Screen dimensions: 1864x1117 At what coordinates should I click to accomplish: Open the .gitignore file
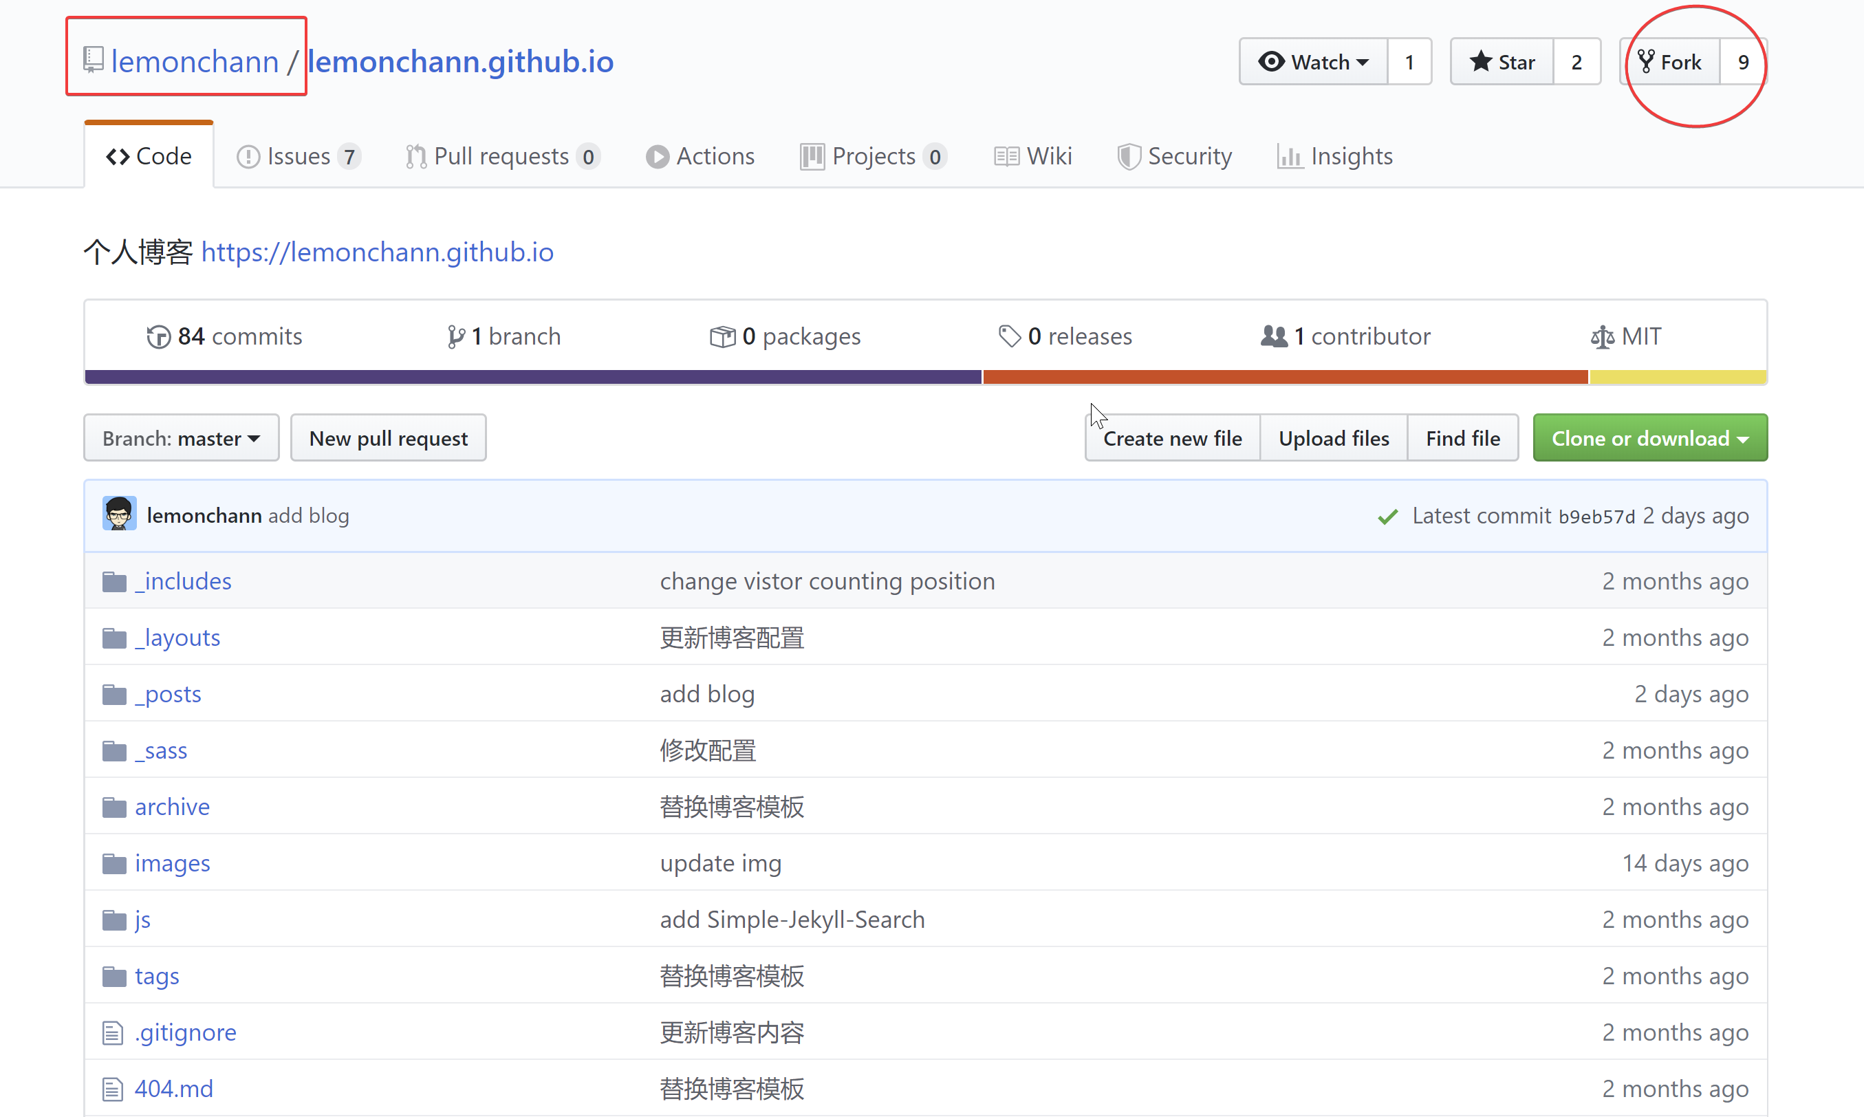click(185, 1032)
